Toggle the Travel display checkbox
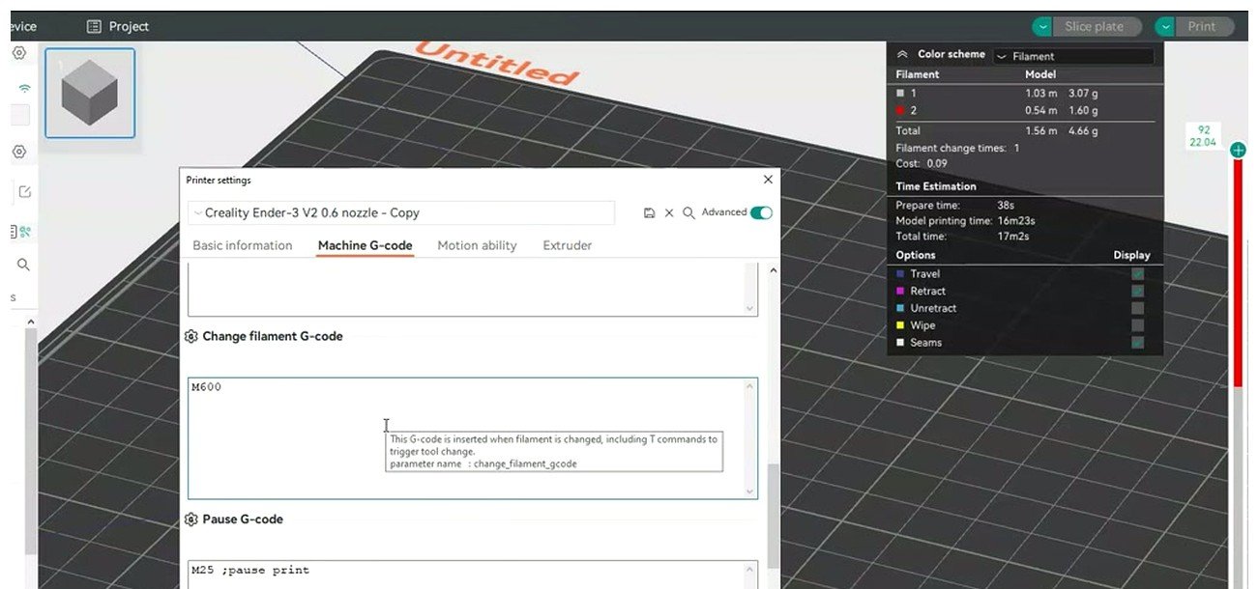 1138,274
